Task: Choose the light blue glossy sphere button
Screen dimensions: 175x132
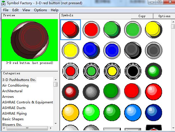Action: [x=133, y=112]
